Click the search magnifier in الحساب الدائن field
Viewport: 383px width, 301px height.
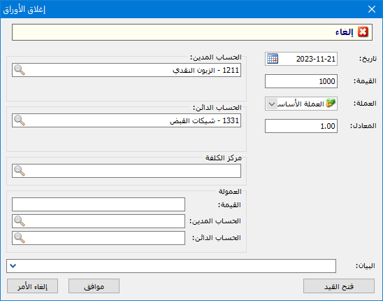pos(20,120)
